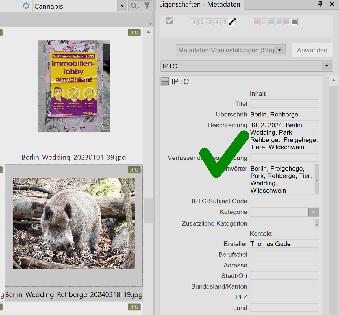Screen dimensions: 339x315
Task: Open the Metadaten-Voreinstellungen dropdown
Action: [x=280, y=50]
